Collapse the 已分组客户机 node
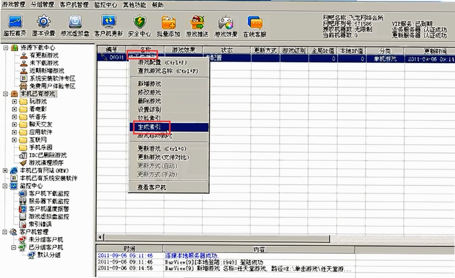 click(x=14, y=247)
